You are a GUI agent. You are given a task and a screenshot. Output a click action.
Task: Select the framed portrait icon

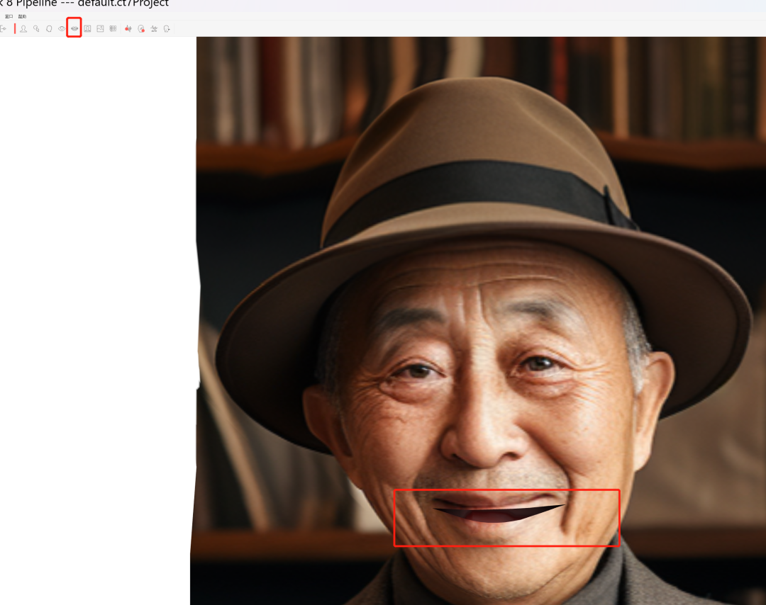click(x=87, y=29)
